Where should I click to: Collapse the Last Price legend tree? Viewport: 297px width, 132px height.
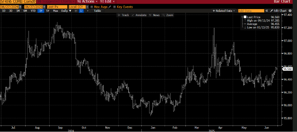(242, 16)
